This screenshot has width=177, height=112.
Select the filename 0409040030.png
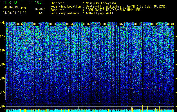coord(14,8)
